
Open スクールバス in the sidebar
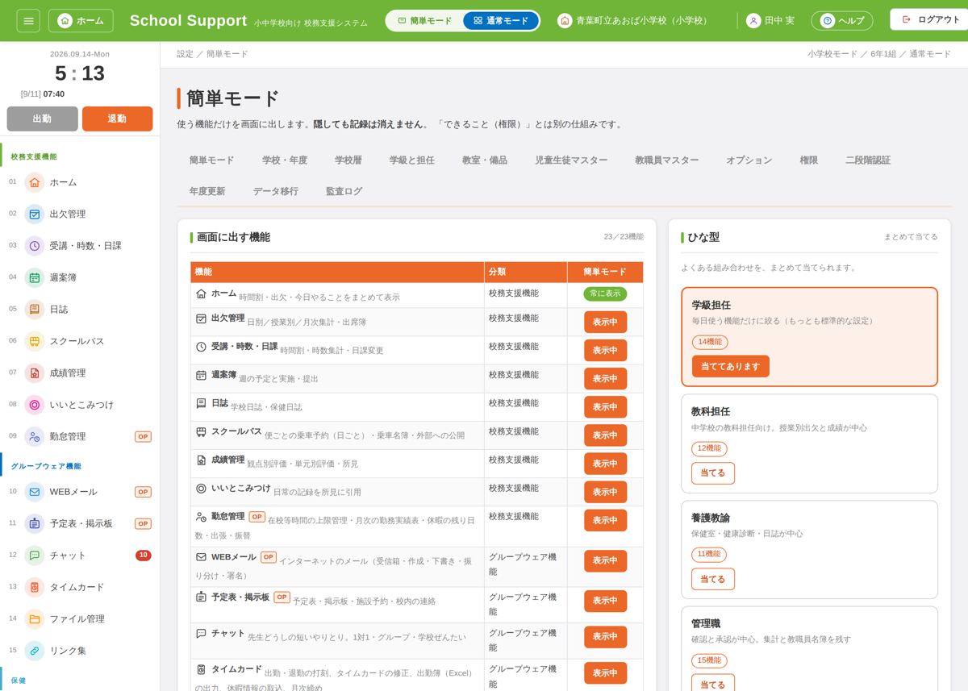[80, 341]
